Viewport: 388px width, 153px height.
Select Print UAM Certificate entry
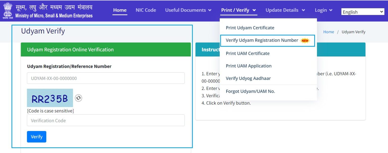point(248,53)
